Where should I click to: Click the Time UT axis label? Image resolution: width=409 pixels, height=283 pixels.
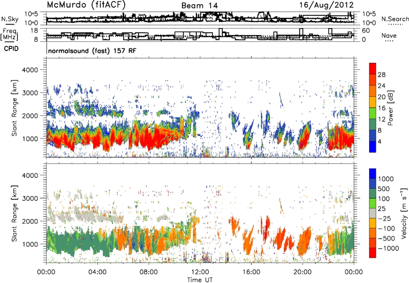[200, 279]
